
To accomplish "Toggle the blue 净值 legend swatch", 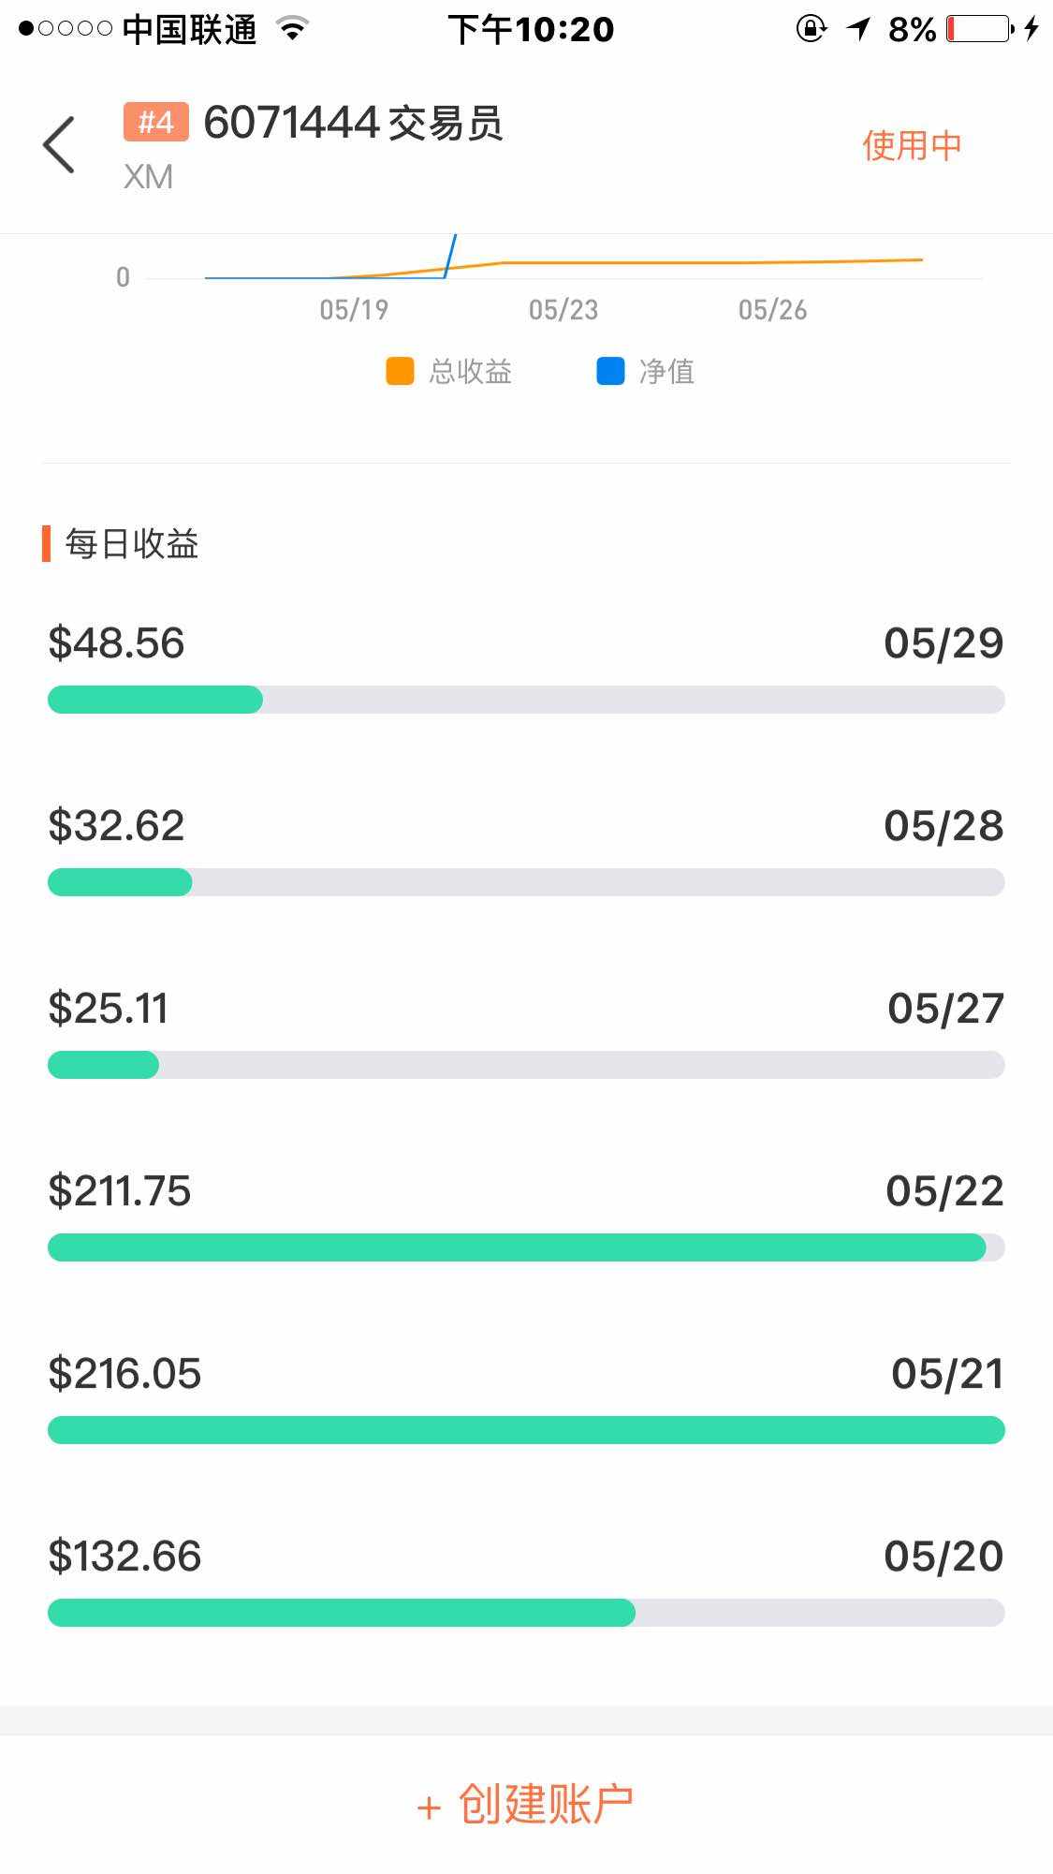I will pyautogui.click(x=610, y=371).
